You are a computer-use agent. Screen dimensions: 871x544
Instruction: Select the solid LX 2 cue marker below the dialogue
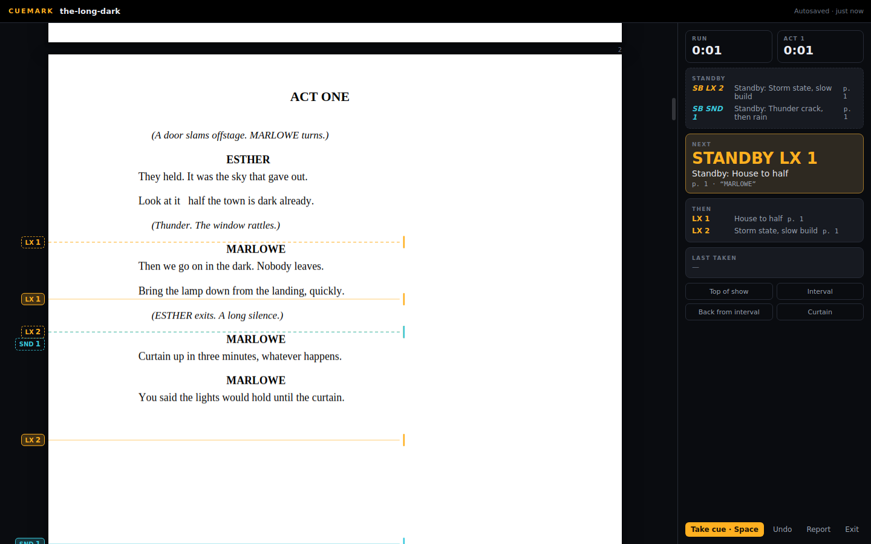tap(33, 440)
